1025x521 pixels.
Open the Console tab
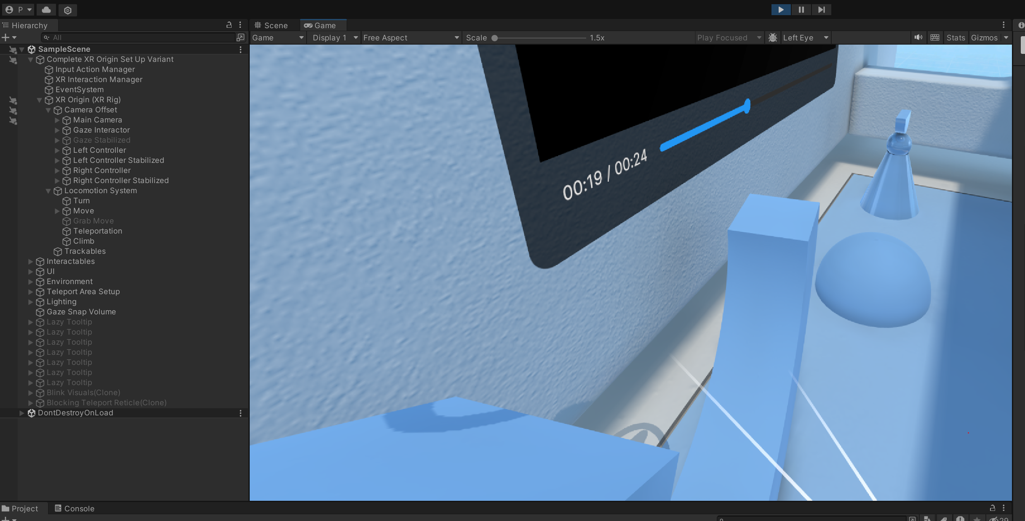point(75,508)
